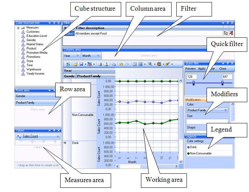Click the quick filter maximum field showing 647

point(227,77)
